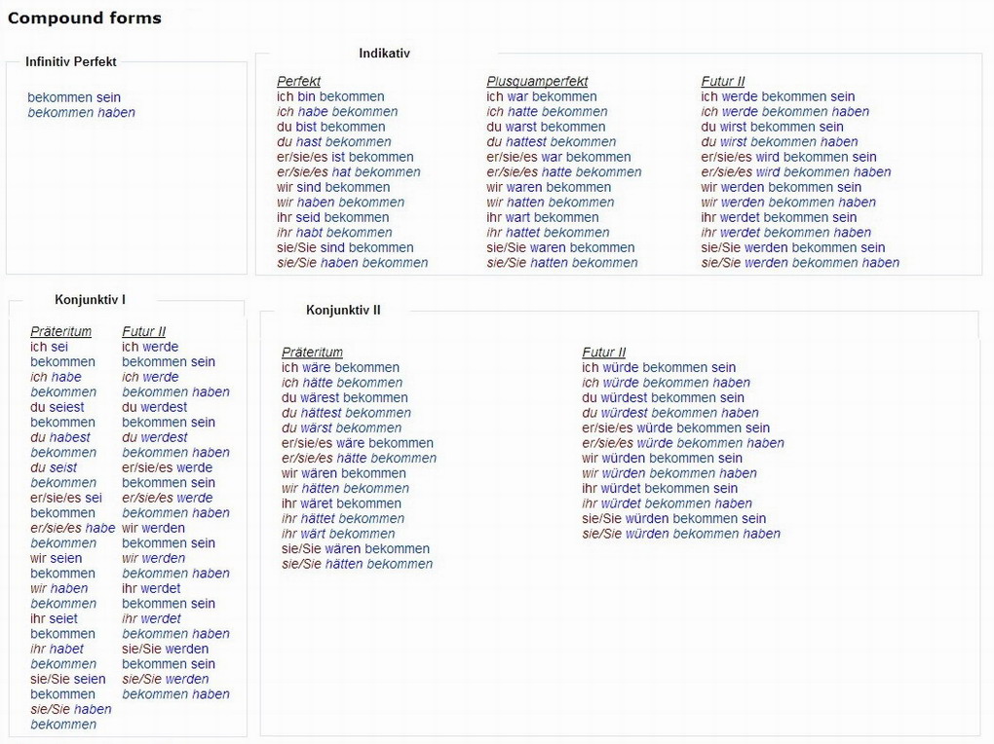Click 'ich bin bekommen' in Perfekt

330,96
